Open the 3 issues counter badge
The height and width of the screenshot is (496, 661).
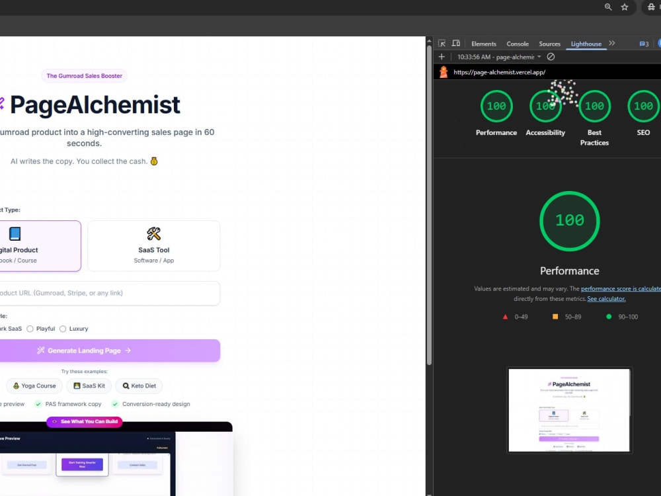click(644, 44)
